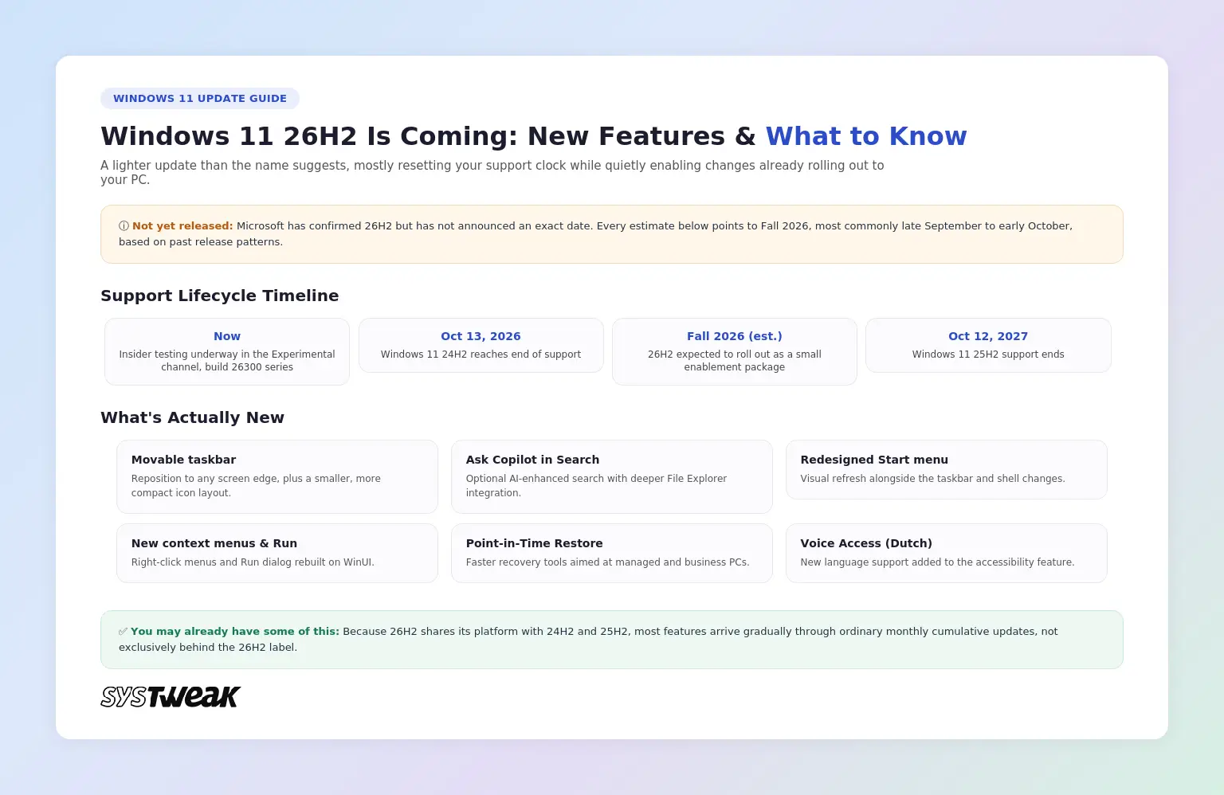Screen dimensions: 1224x795
Task: Click the checkmark icon in the green notice
Action: click(124, 632)
